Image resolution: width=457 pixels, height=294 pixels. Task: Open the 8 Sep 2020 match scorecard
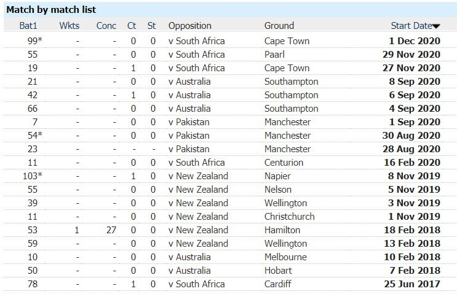[x=415, y=82]
